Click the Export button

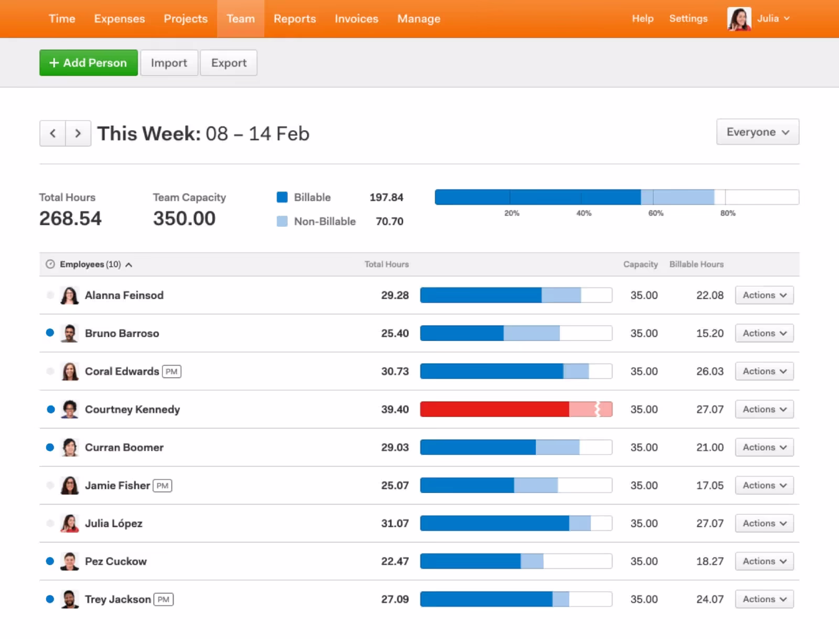229,63
